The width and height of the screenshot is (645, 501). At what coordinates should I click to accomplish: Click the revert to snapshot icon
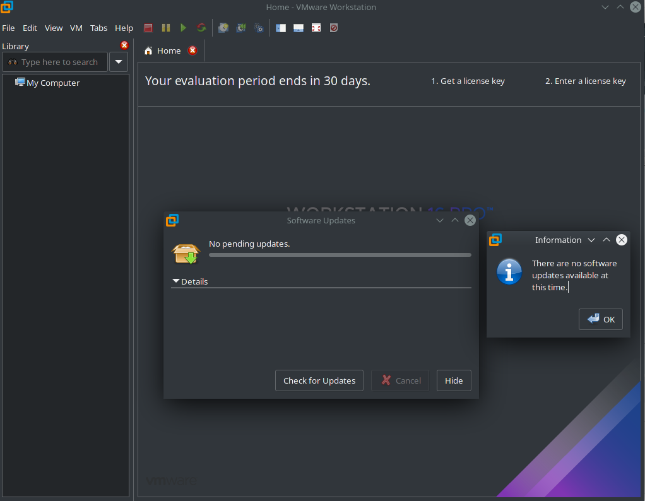[x=241, y=28]
